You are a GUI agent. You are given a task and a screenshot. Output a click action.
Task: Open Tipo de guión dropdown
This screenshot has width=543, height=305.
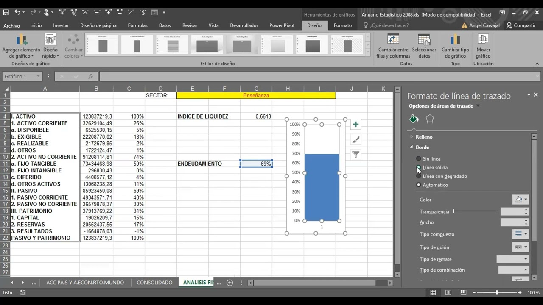coord(521,247)
